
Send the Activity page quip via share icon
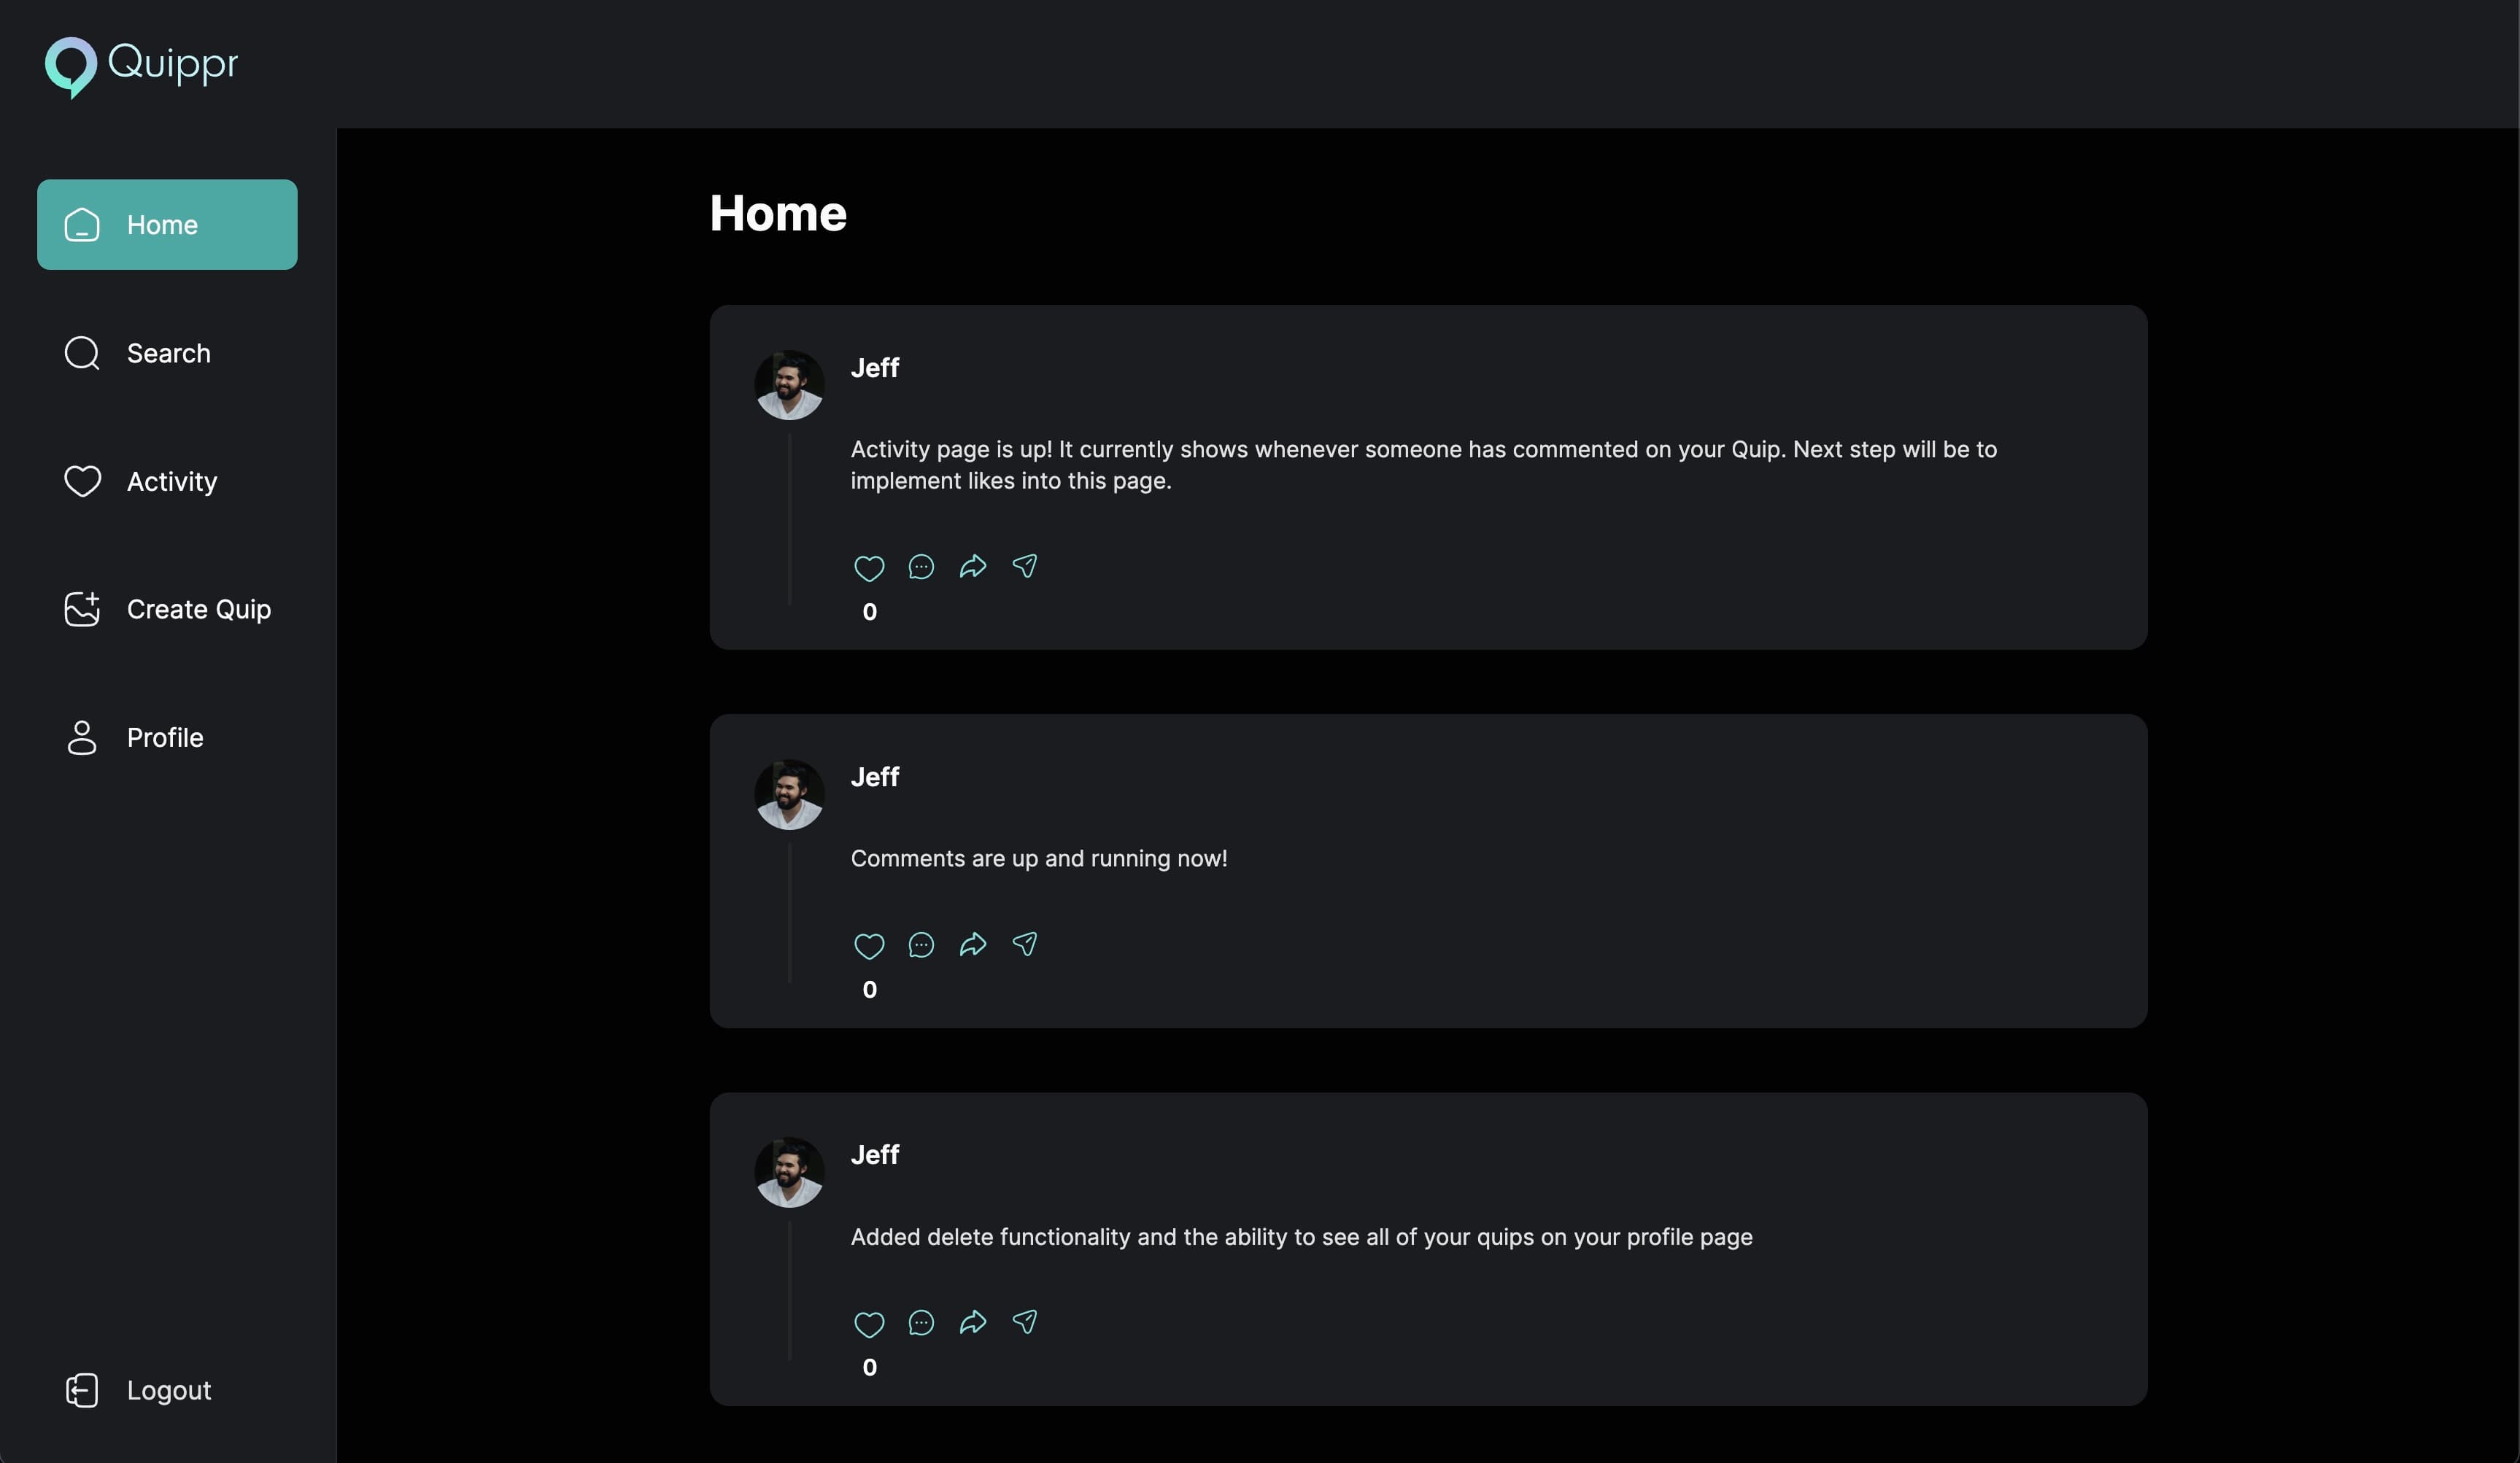(x=1025, y=567)
